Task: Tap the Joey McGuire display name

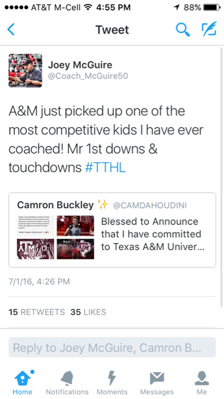Action: [x=80, y=65]
